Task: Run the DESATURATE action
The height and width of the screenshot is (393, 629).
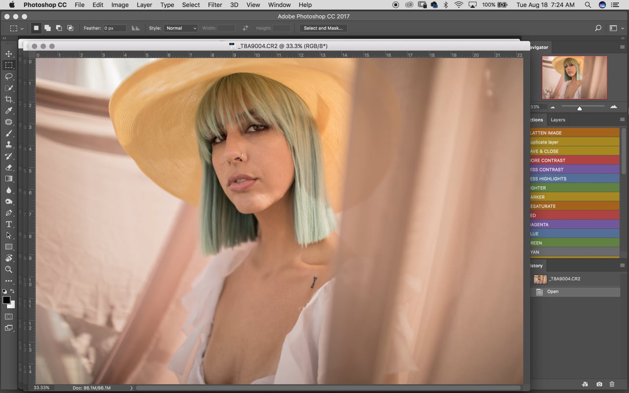Action: point(574,206)
